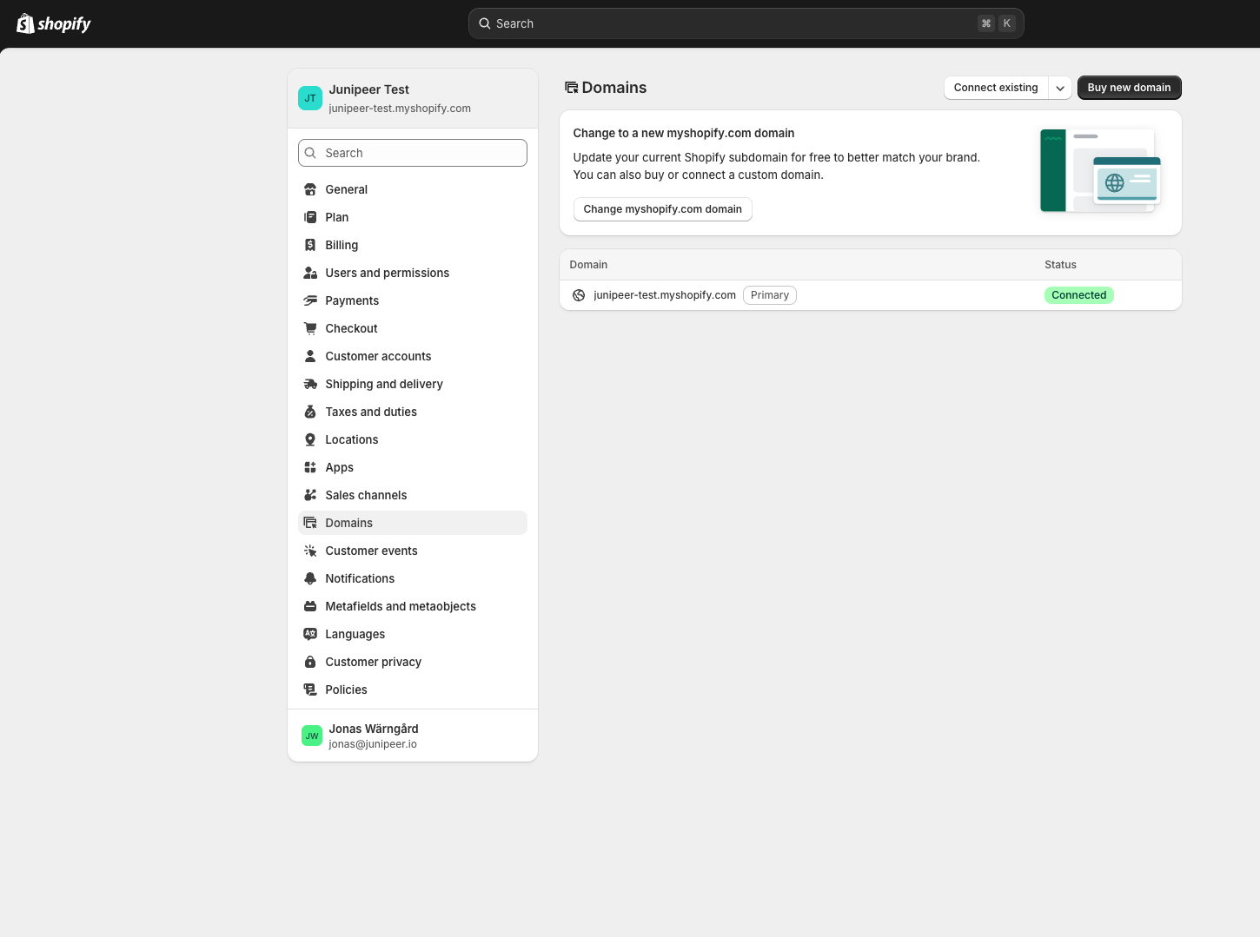Screen dimensions: 1260x937
Task: Click the Languages translate icon
Action: tap(310, 634)
